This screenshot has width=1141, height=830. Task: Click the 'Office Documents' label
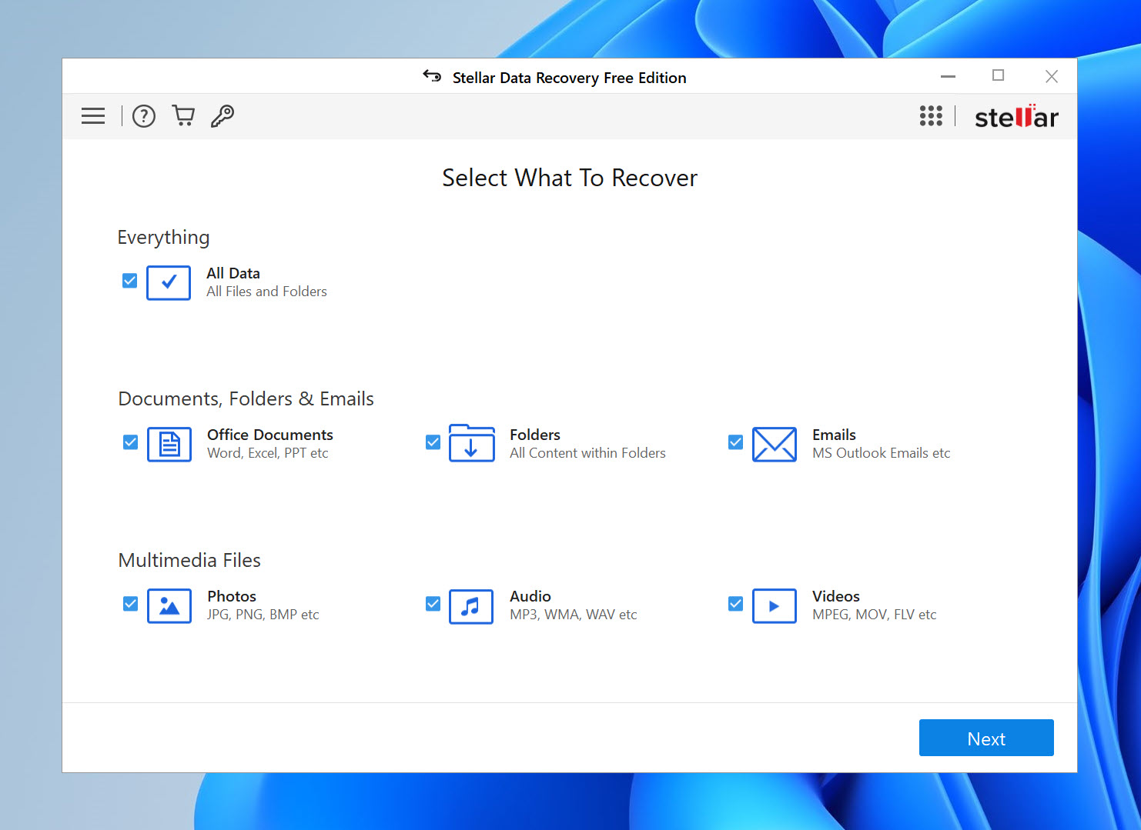(270, 435)
